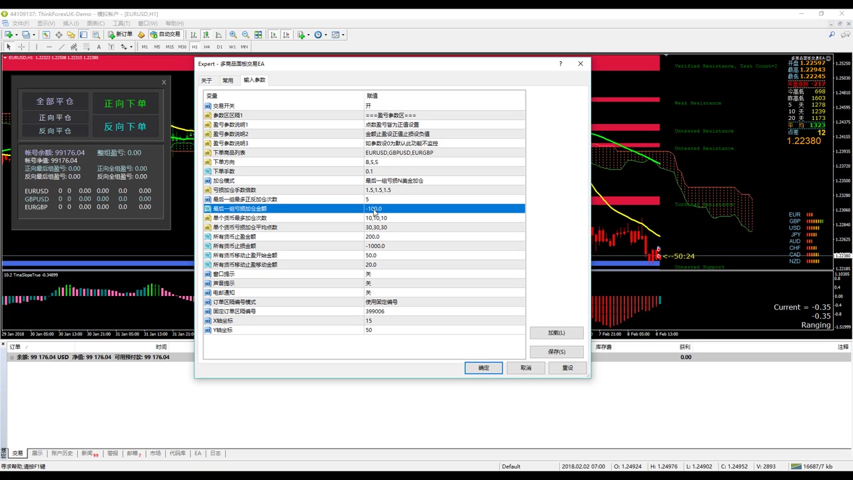Show the Navigator star-folder icon
853x480 pixels.
click(71, 35)
